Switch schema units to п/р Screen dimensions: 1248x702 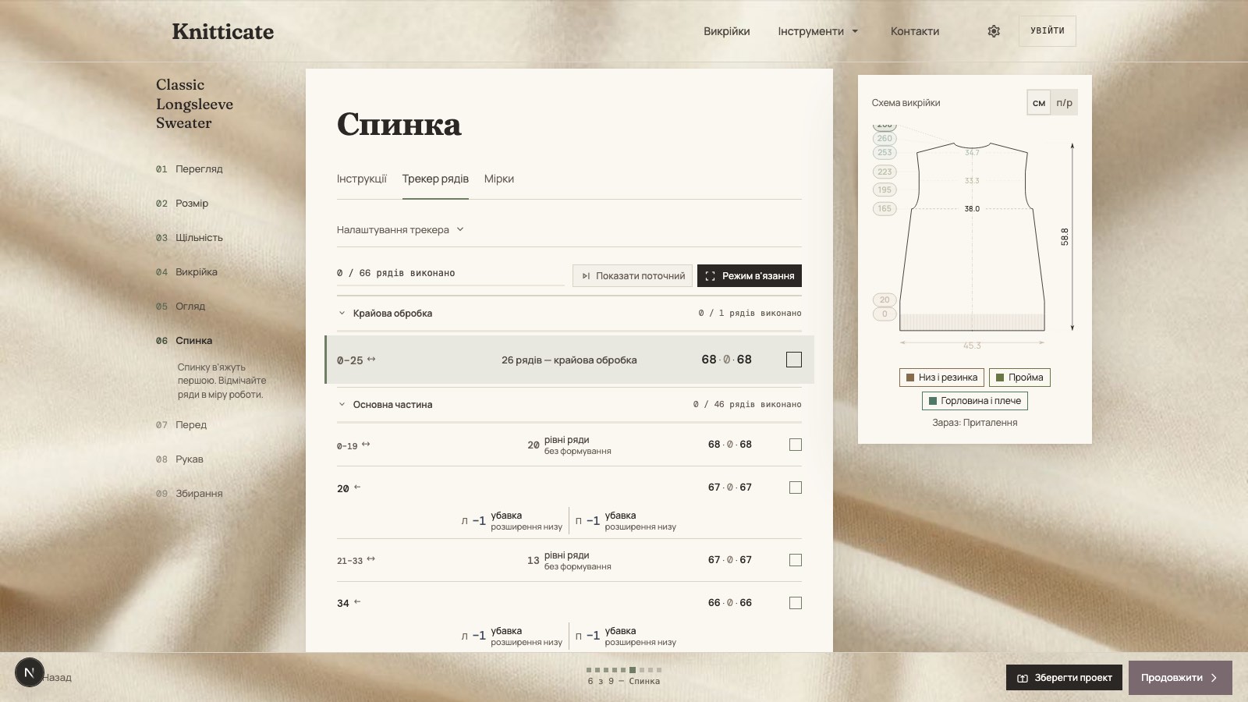point(1064,102)
